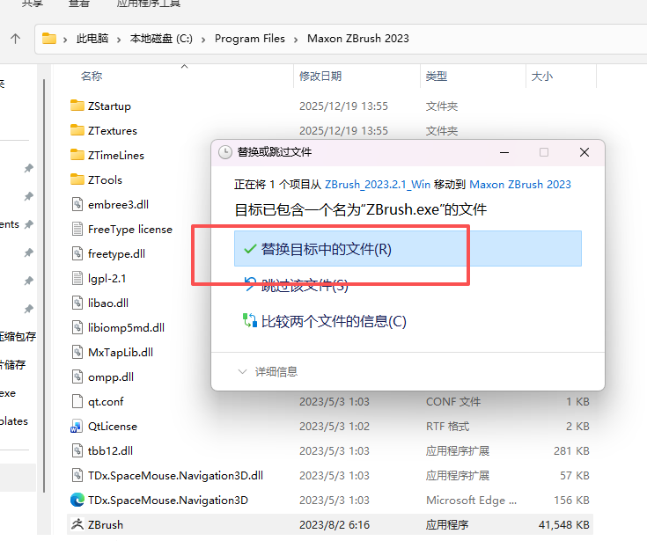Image resolution: width=647 pixels, height=541 pixels.
Task: Sort by the 类型 column header
Action: (x=436, y=76)
